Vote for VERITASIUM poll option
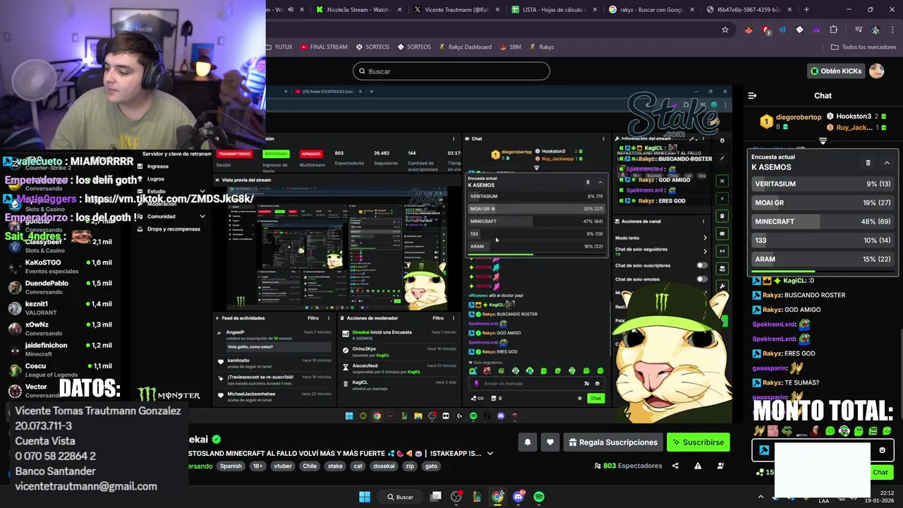Viewport: 903px width, 508px height. [823, 184]
